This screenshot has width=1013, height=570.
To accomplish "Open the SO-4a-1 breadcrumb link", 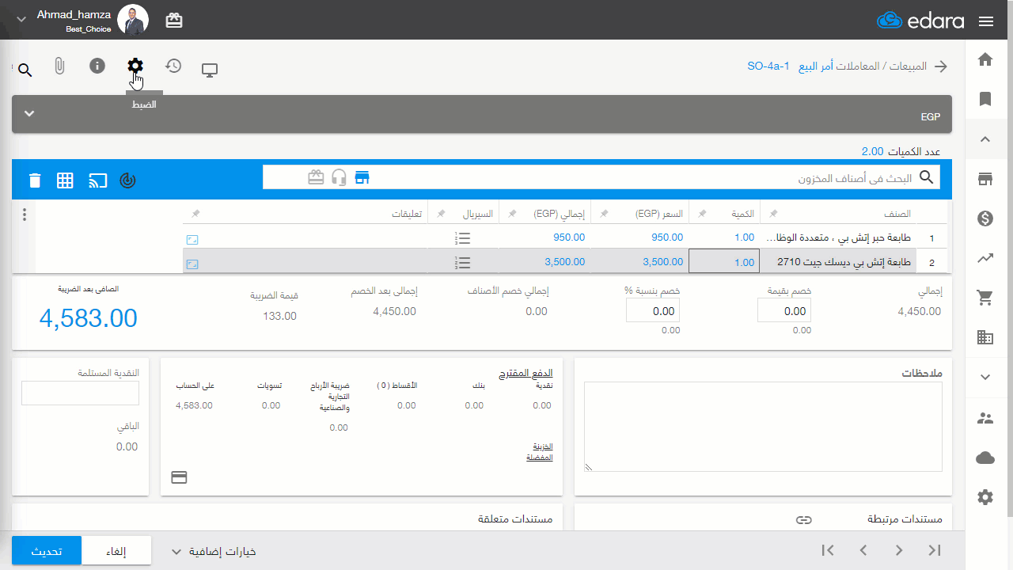I will (768, 66).
